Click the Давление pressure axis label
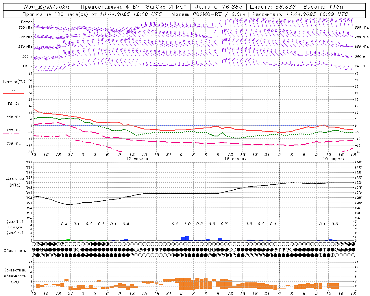 pyautogui.click(x=15, y=179)
